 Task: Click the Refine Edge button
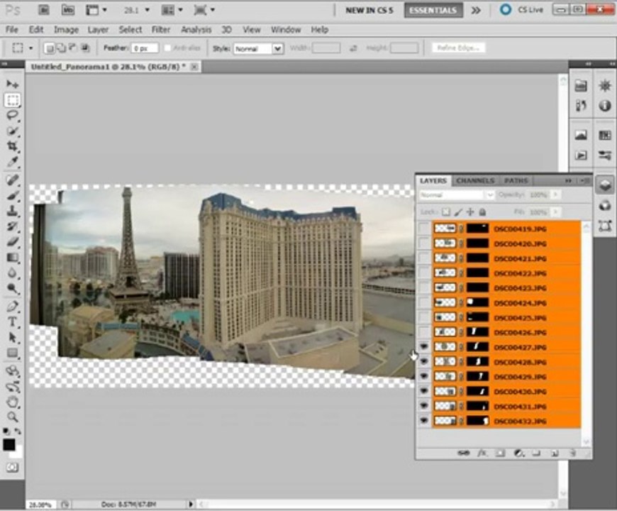tap(458, 48)
